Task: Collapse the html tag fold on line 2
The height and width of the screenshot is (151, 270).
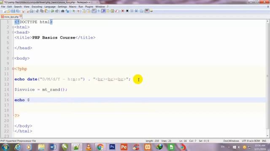Action: pos(13,27)
